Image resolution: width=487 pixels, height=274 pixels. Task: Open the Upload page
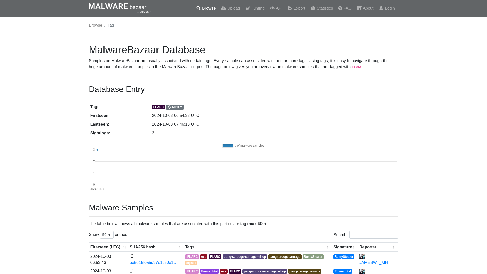point(230,8)
